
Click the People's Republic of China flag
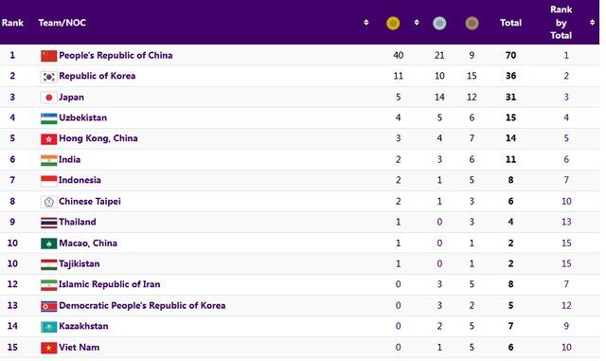click(48, 56)
